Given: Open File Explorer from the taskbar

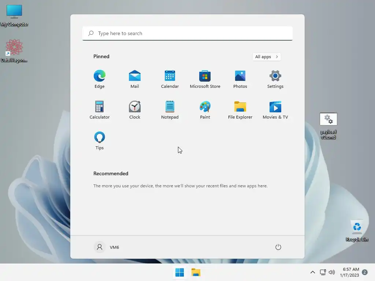Looking at the screenshot, I should pyautogui.click(x=196, y=272).
